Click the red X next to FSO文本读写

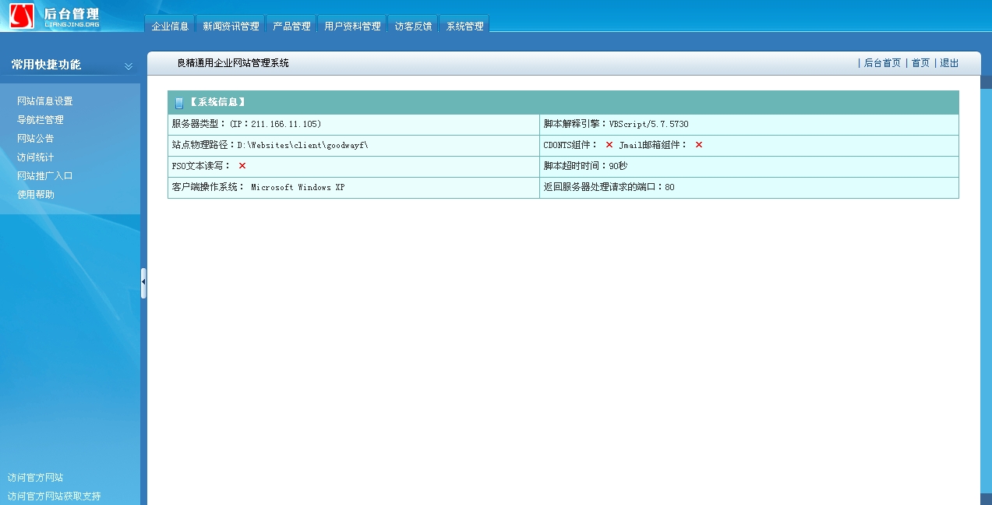(x=241, y=165)
